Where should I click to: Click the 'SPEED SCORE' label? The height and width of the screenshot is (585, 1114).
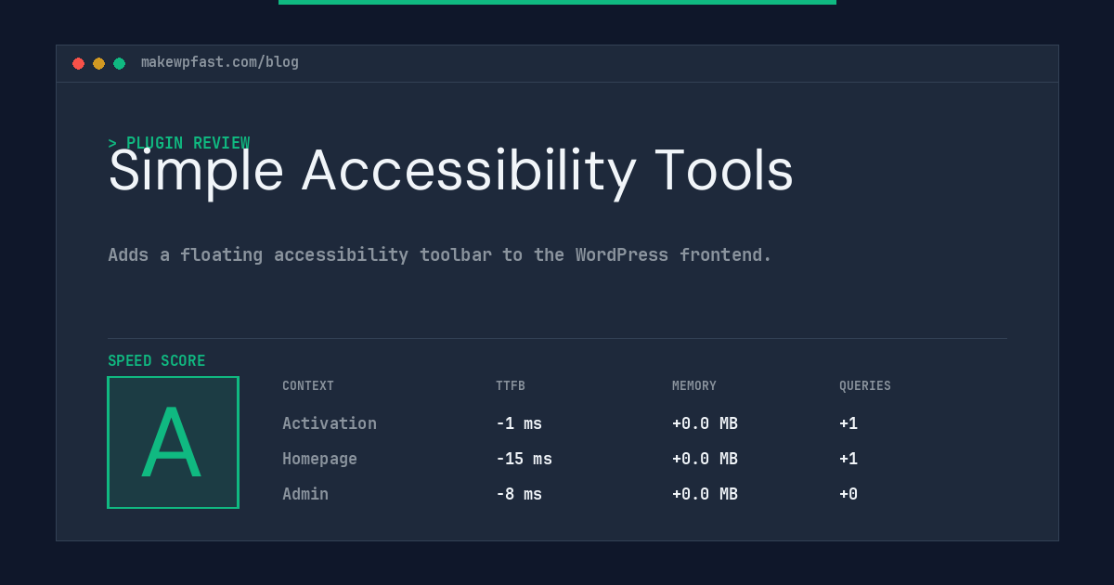pos(157,361)
